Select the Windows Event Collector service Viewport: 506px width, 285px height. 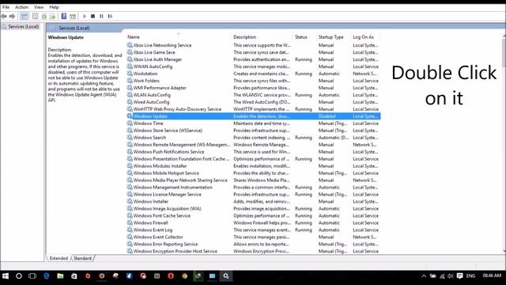(253, 237)
